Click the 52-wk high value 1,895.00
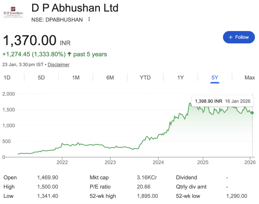Viewport: 259px width, 204px height. coord(147,196)
